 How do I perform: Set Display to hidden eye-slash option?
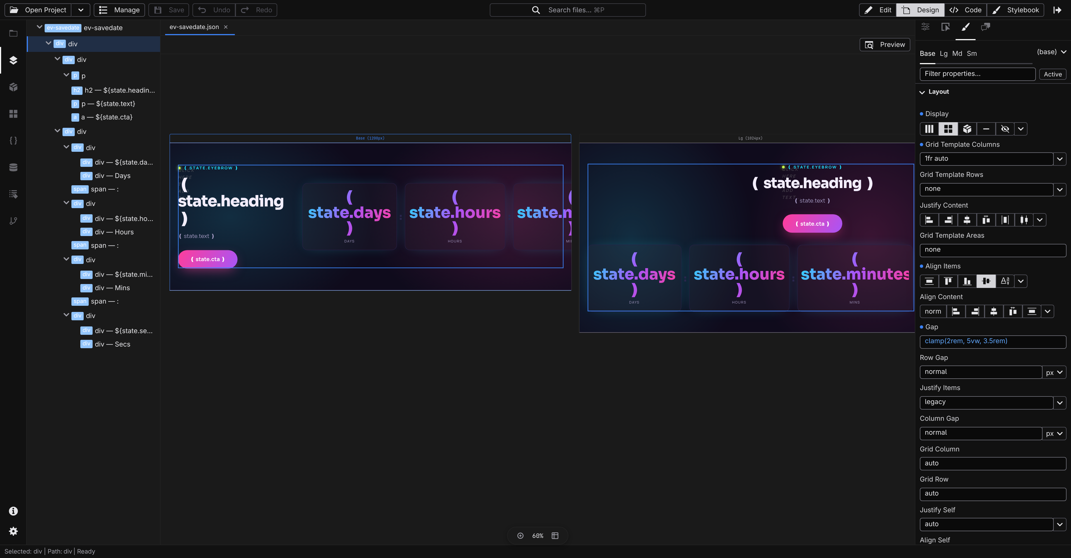point(1005,129)
